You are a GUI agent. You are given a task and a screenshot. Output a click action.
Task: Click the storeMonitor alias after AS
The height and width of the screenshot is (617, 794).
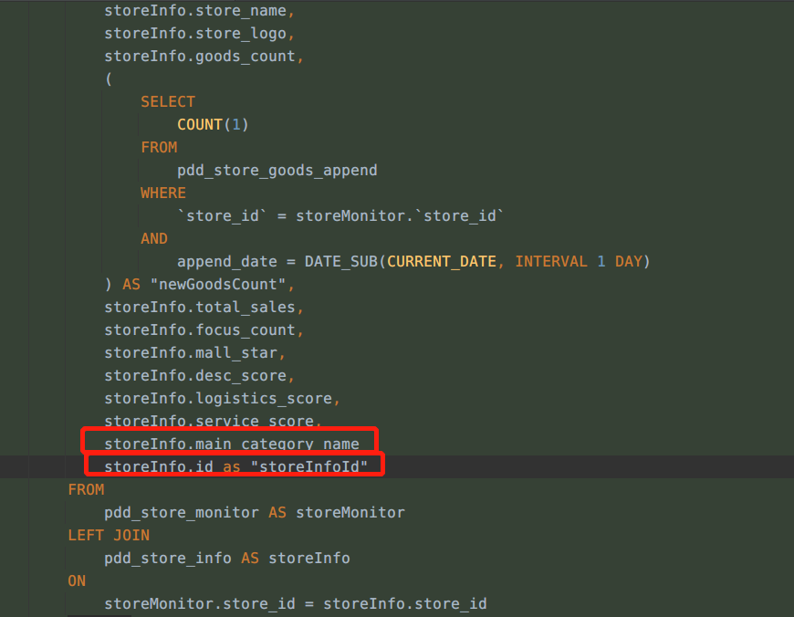350,512
